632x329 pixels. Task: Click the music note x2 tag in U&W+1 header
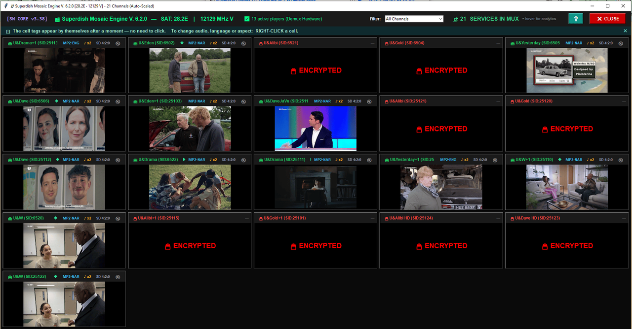(590, 160)
